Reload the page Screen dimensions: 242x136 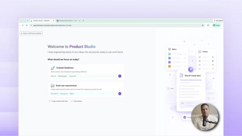tap(27, 25)
